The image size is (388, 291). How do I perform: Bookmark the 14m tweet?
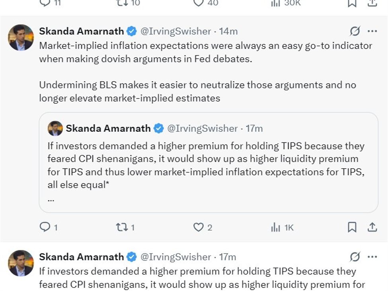[352, 227]
